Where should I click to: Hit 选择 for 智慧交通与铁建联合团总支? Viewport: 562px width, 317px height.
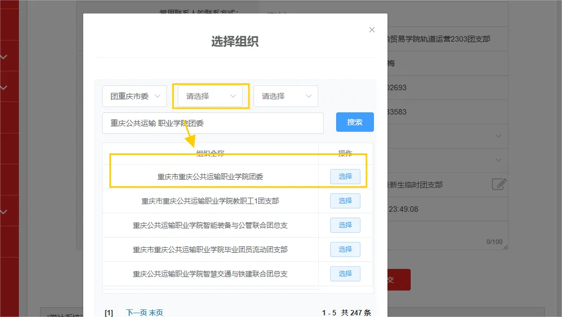point(345,274)
